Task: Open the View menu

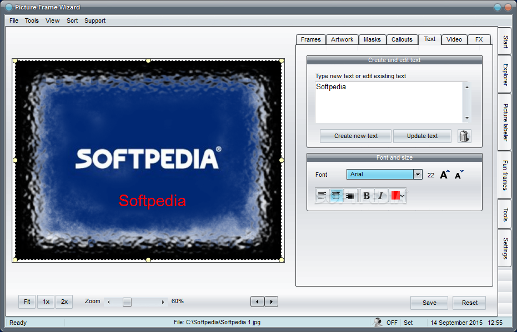Action: pyautogui.click(x=52, y=21)
